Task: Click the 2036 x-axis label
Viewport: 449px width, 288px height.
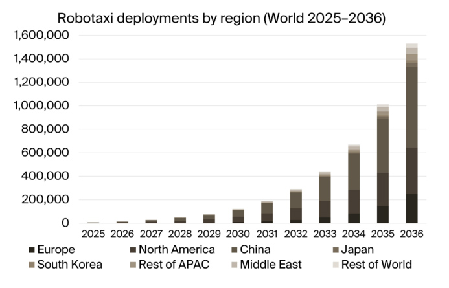Action: [412, 234]
